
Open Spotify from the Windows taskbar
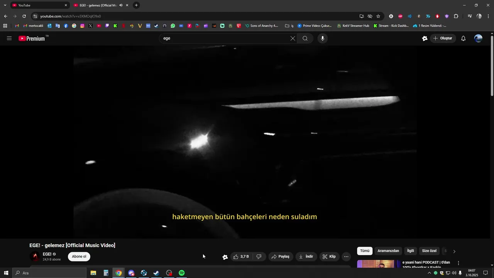pos(181,273)
